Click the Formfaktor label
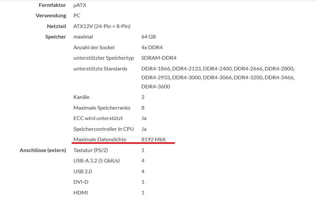The width and height of the screenshot is (316, 198). (52, 5)
